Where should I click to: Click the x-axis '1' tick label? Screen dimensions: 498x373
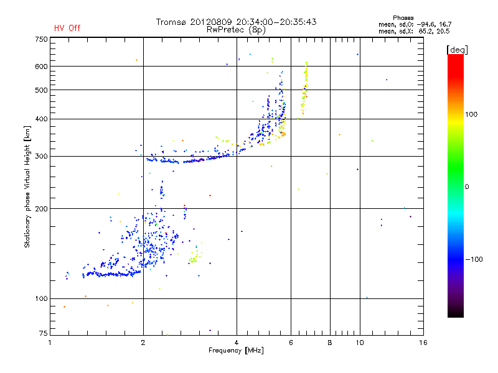point(50,343)
